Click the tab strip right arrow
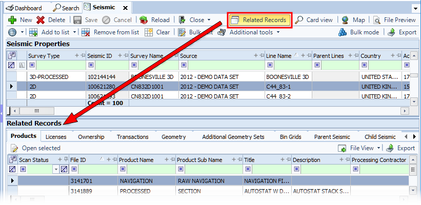This screenshot has width=421, height=205. [x=414, y=137]
